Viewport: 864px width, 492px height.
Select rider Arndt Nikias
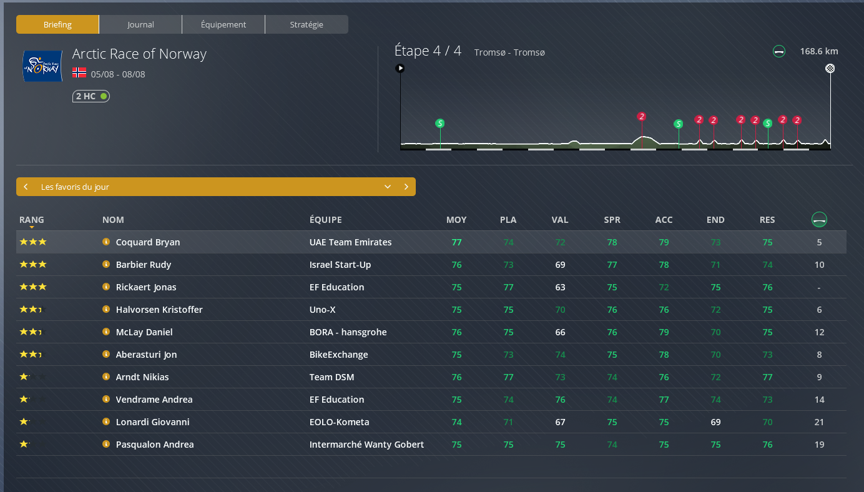[142, 377]
